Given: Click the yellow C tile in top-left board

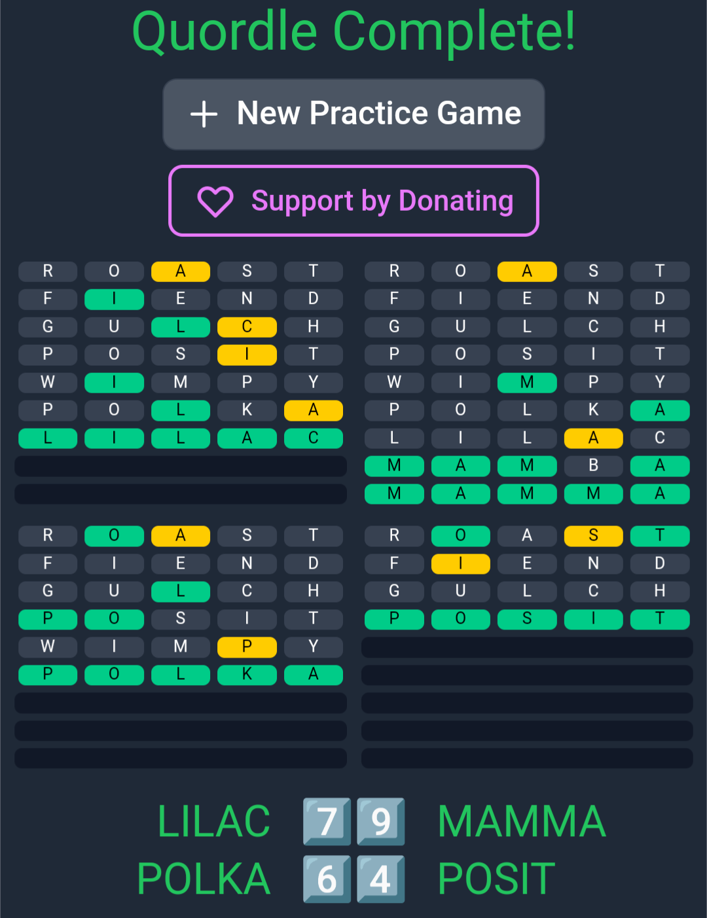Looking at the screenshot, I should [x=247, y=327].
